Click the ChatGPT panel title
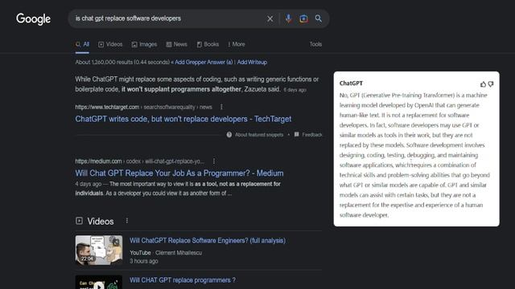The width and height of the screenshot is (515, 289). pos(351,83)
